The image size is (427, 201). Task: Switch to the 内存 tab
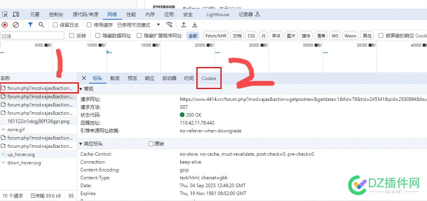click(150, 15)
